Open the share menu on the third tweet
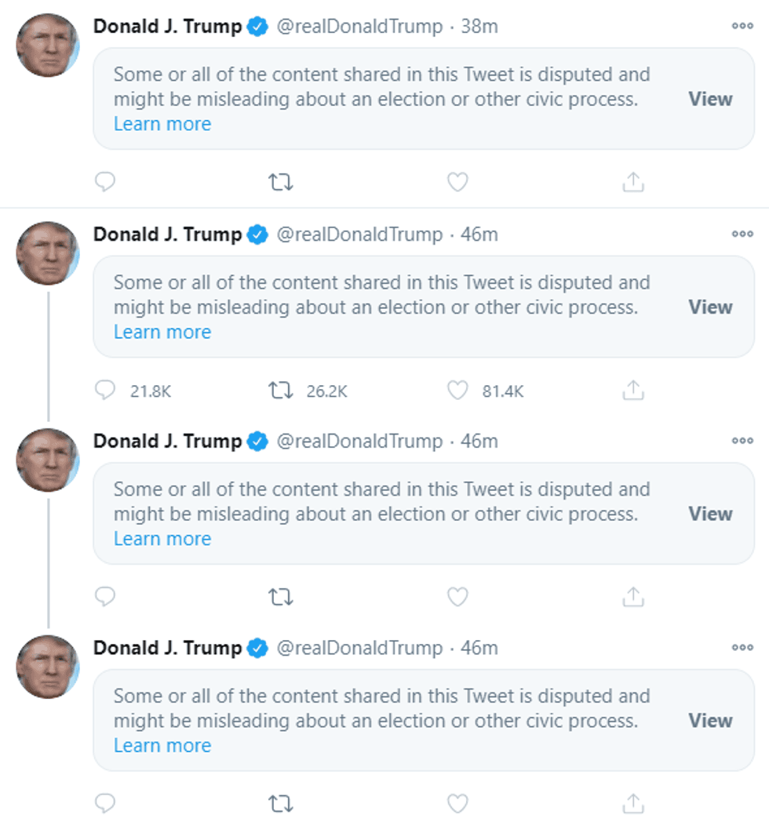769x818 pixels. [632, 596]
